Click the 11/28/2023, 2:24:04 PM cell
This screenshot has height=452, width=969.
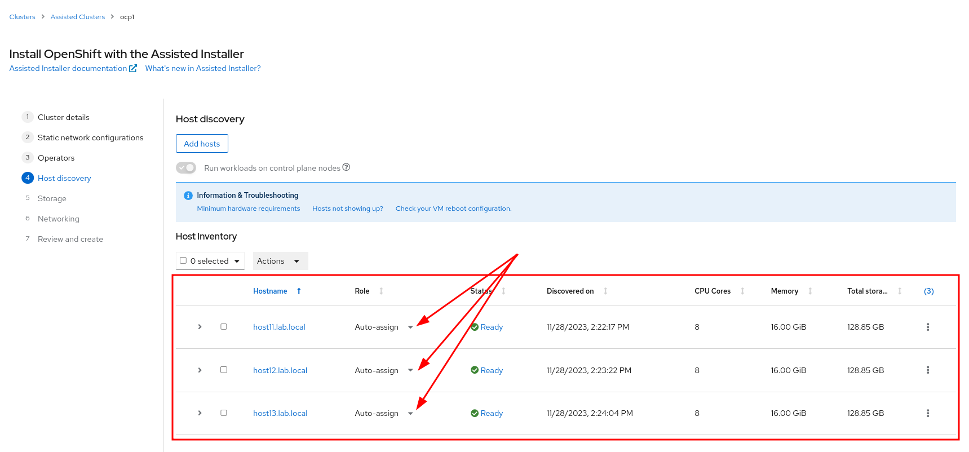590,413
